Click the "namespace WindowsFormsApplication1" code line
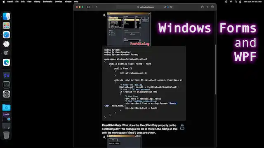This screenshot has height=148, width=264. (x=125, y=59)
